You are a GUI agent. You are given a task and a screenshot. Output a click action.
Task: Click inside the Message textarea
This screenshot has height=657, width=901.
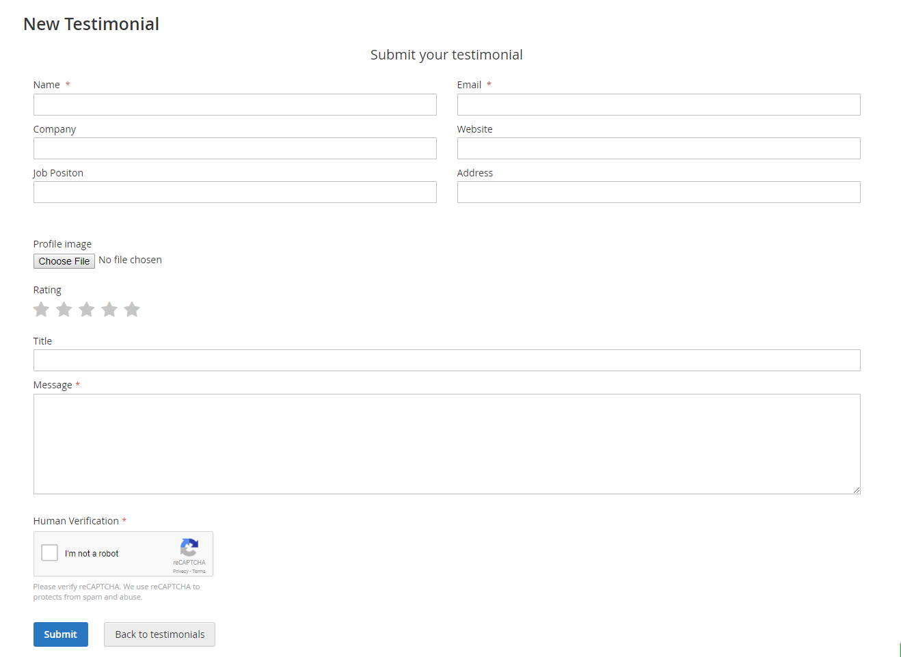click(446, 444)
